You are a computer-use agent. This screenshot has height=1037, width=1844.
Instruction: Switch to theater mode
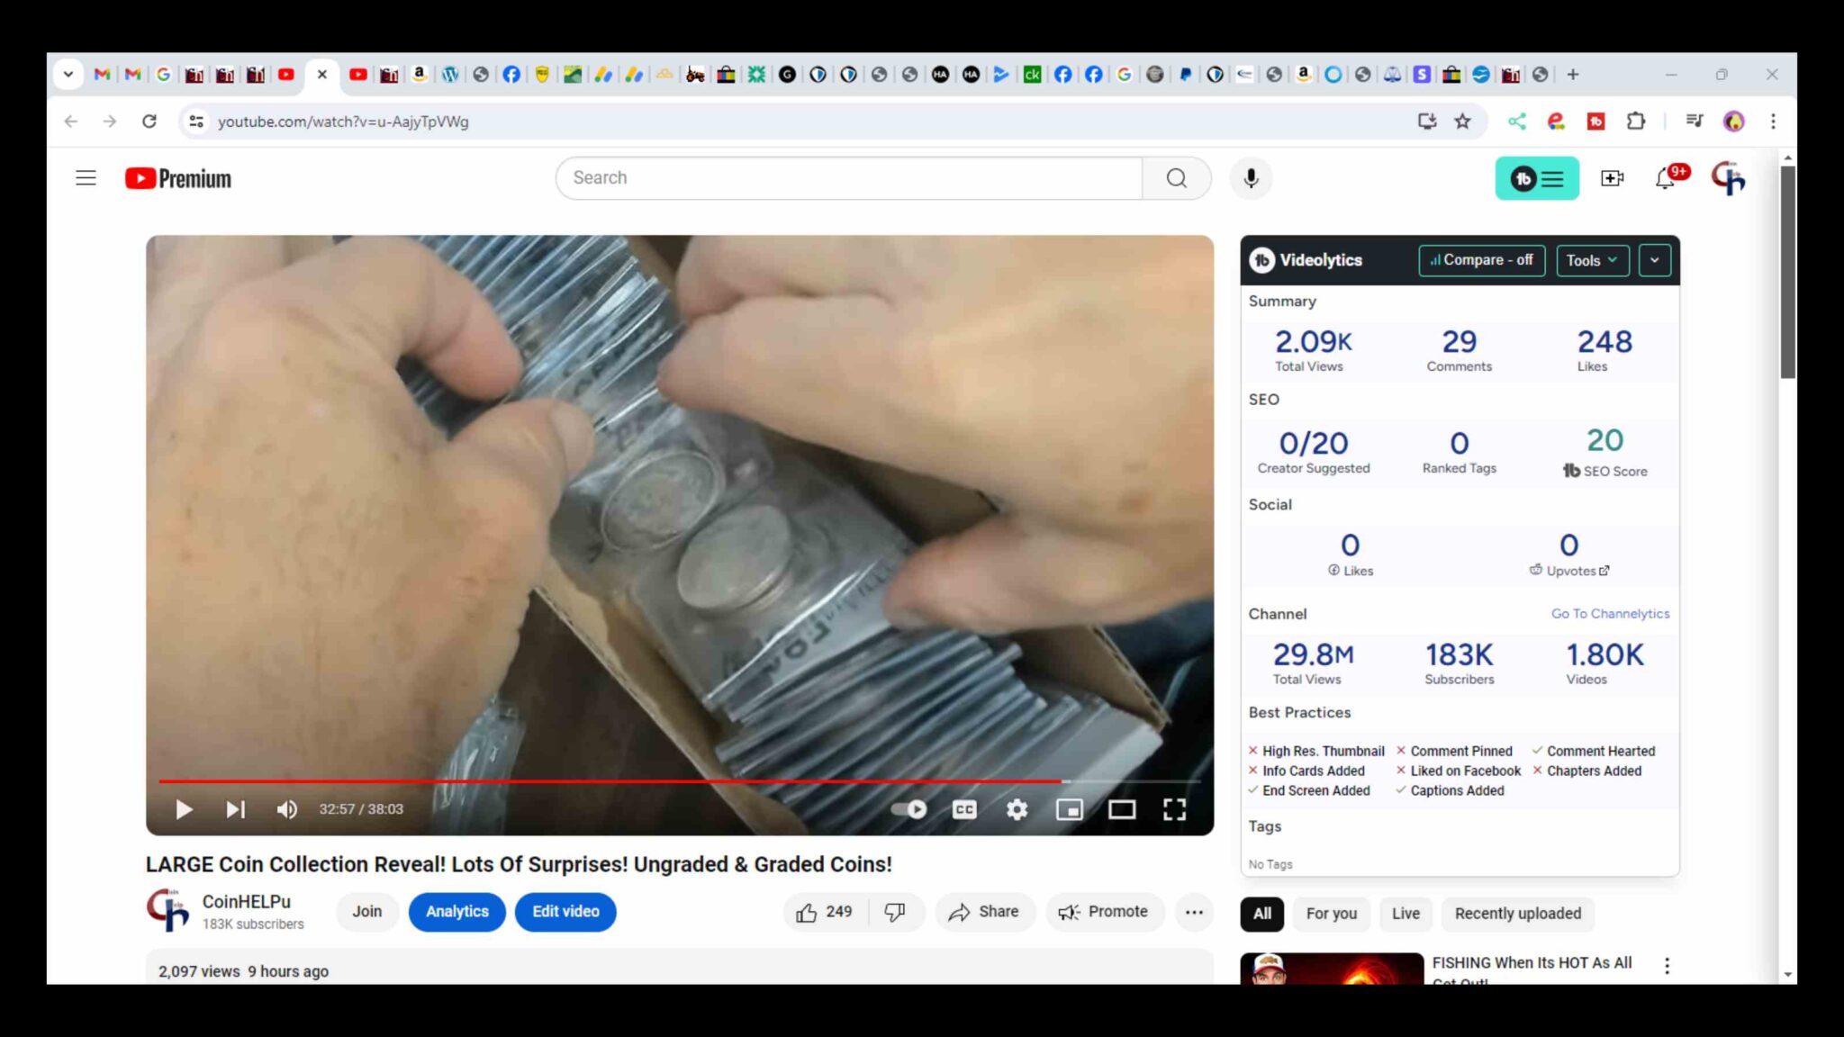1122,809
